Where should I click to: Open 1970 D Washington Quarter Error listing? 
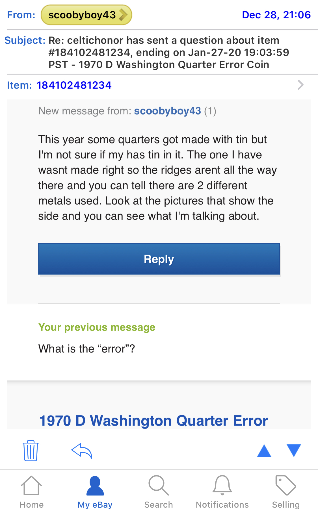(x=153, y=421)
